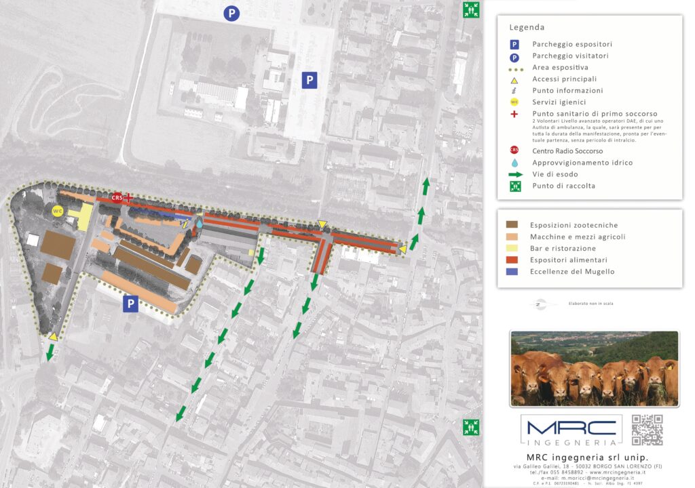The height and width of the screenshot is (488, 695).
Task: Click the 'Approvvigionamento idrico' label
Action: pyautogui.click(x=582, y=163)
